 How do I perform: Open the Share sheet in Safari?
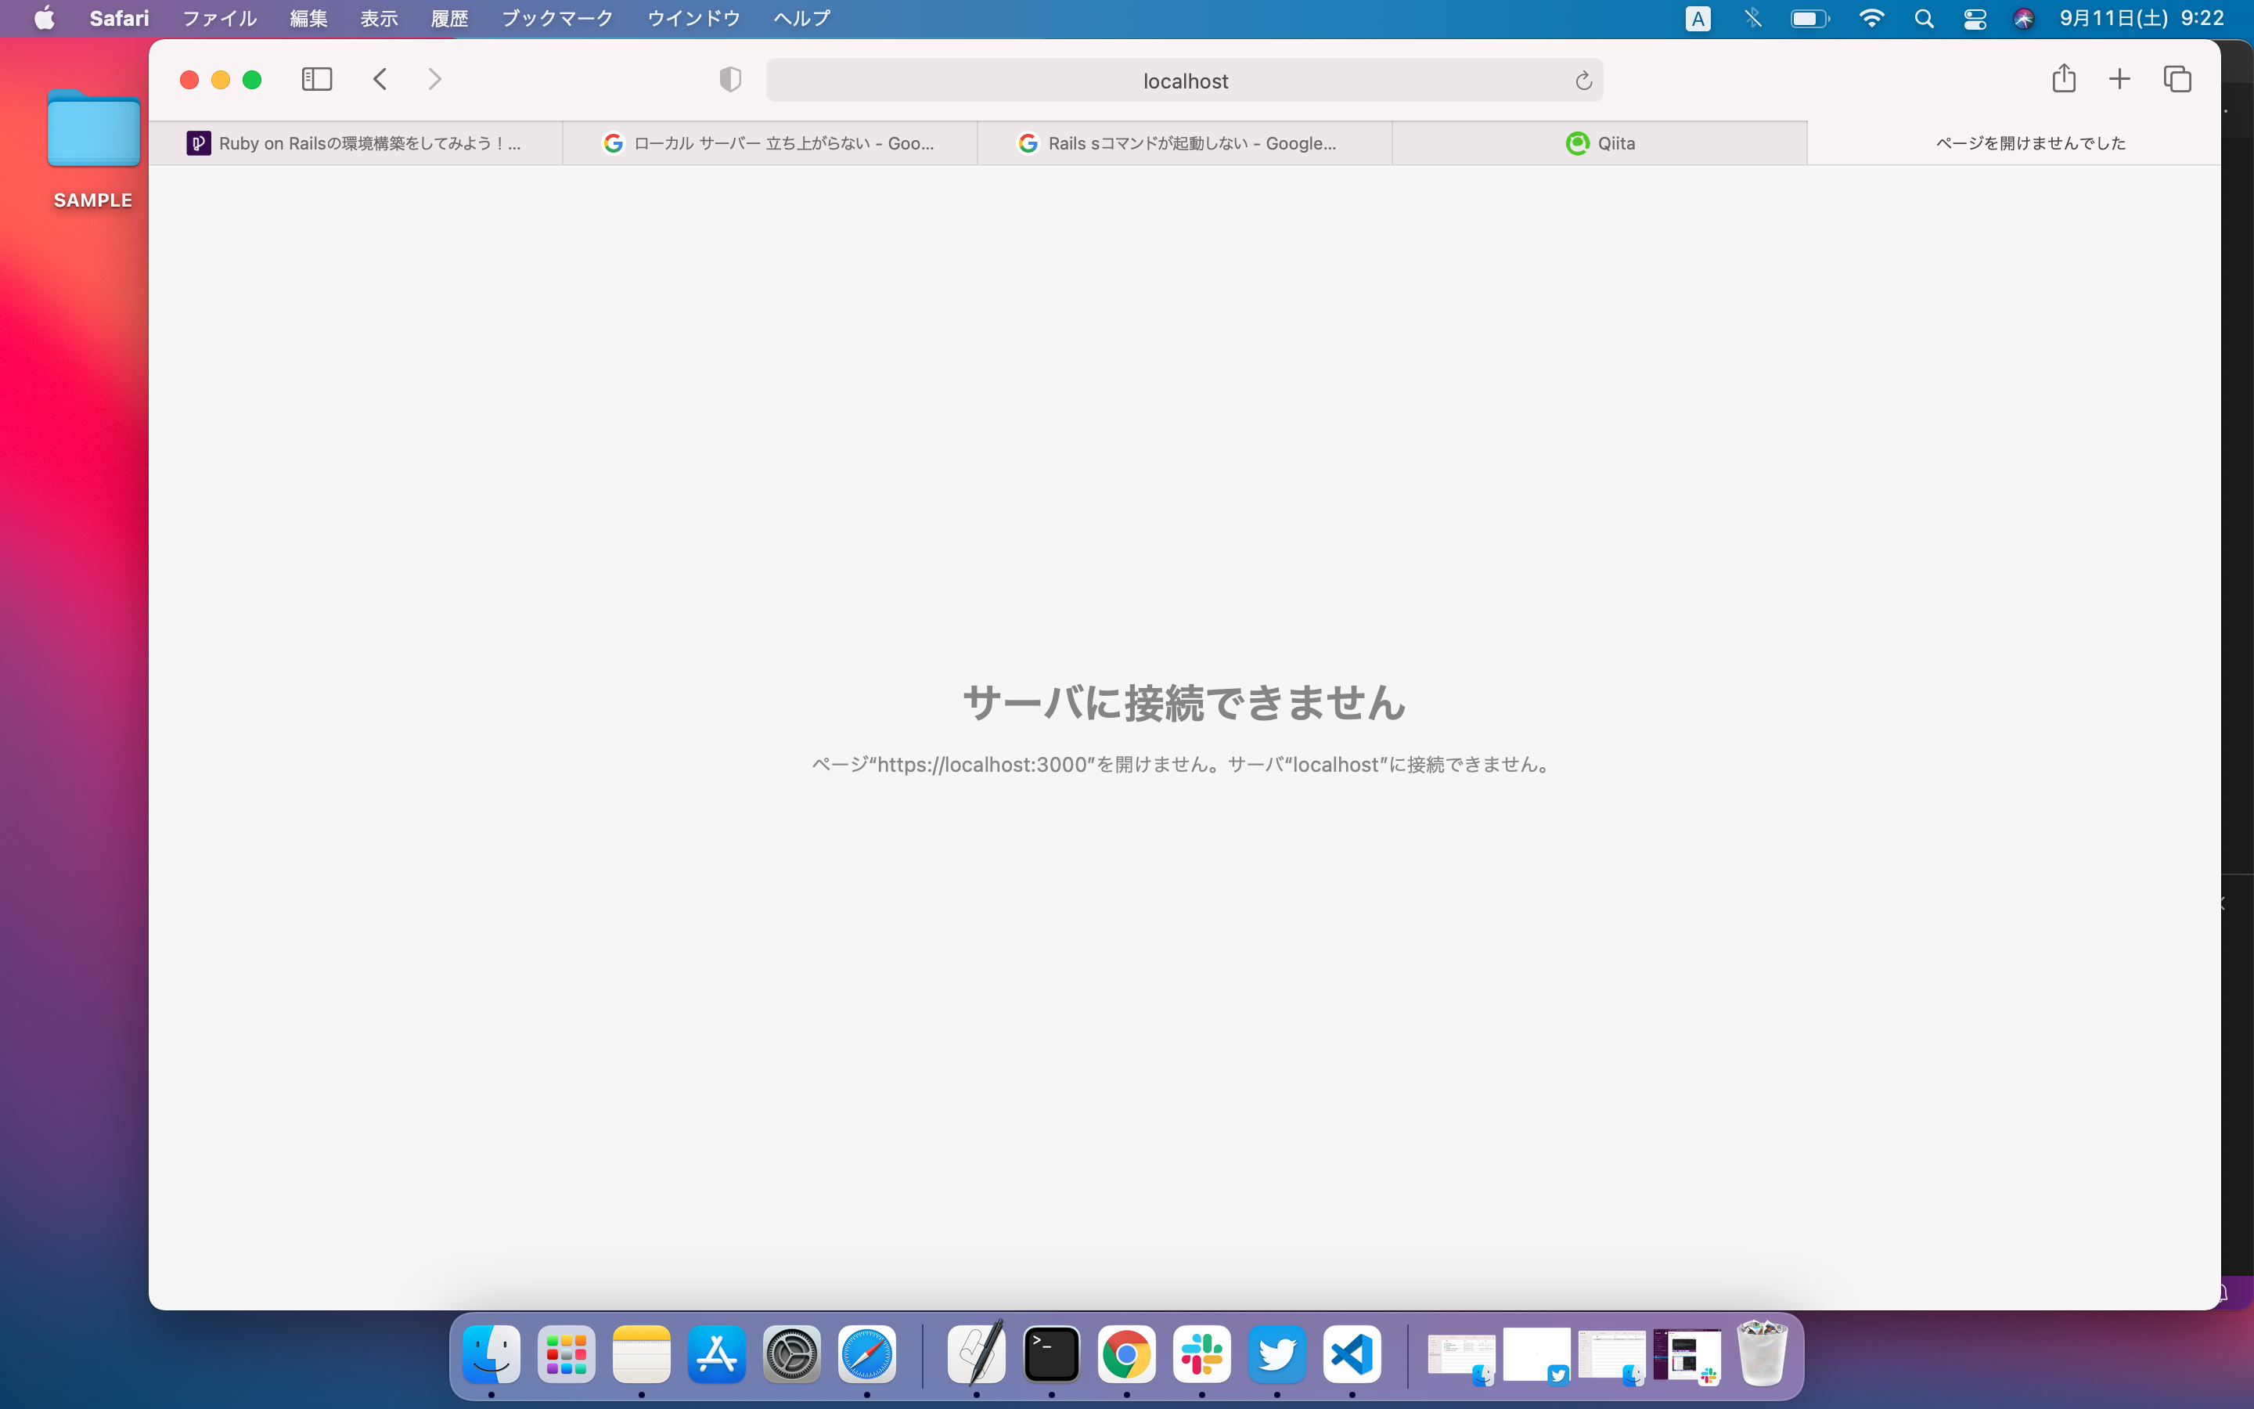(x=2064, y=79)
